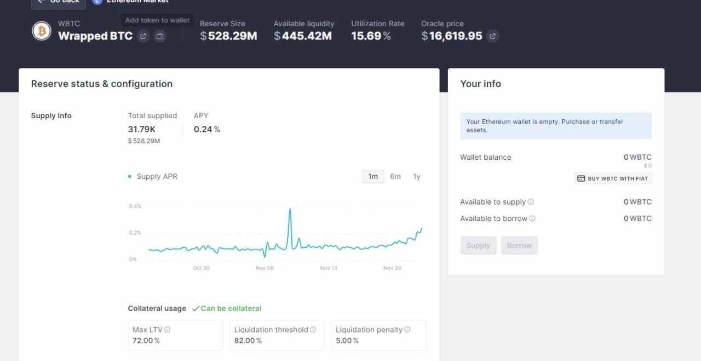
Task: Click Buy WBTC With Fiat button
Action: (613, 178)
